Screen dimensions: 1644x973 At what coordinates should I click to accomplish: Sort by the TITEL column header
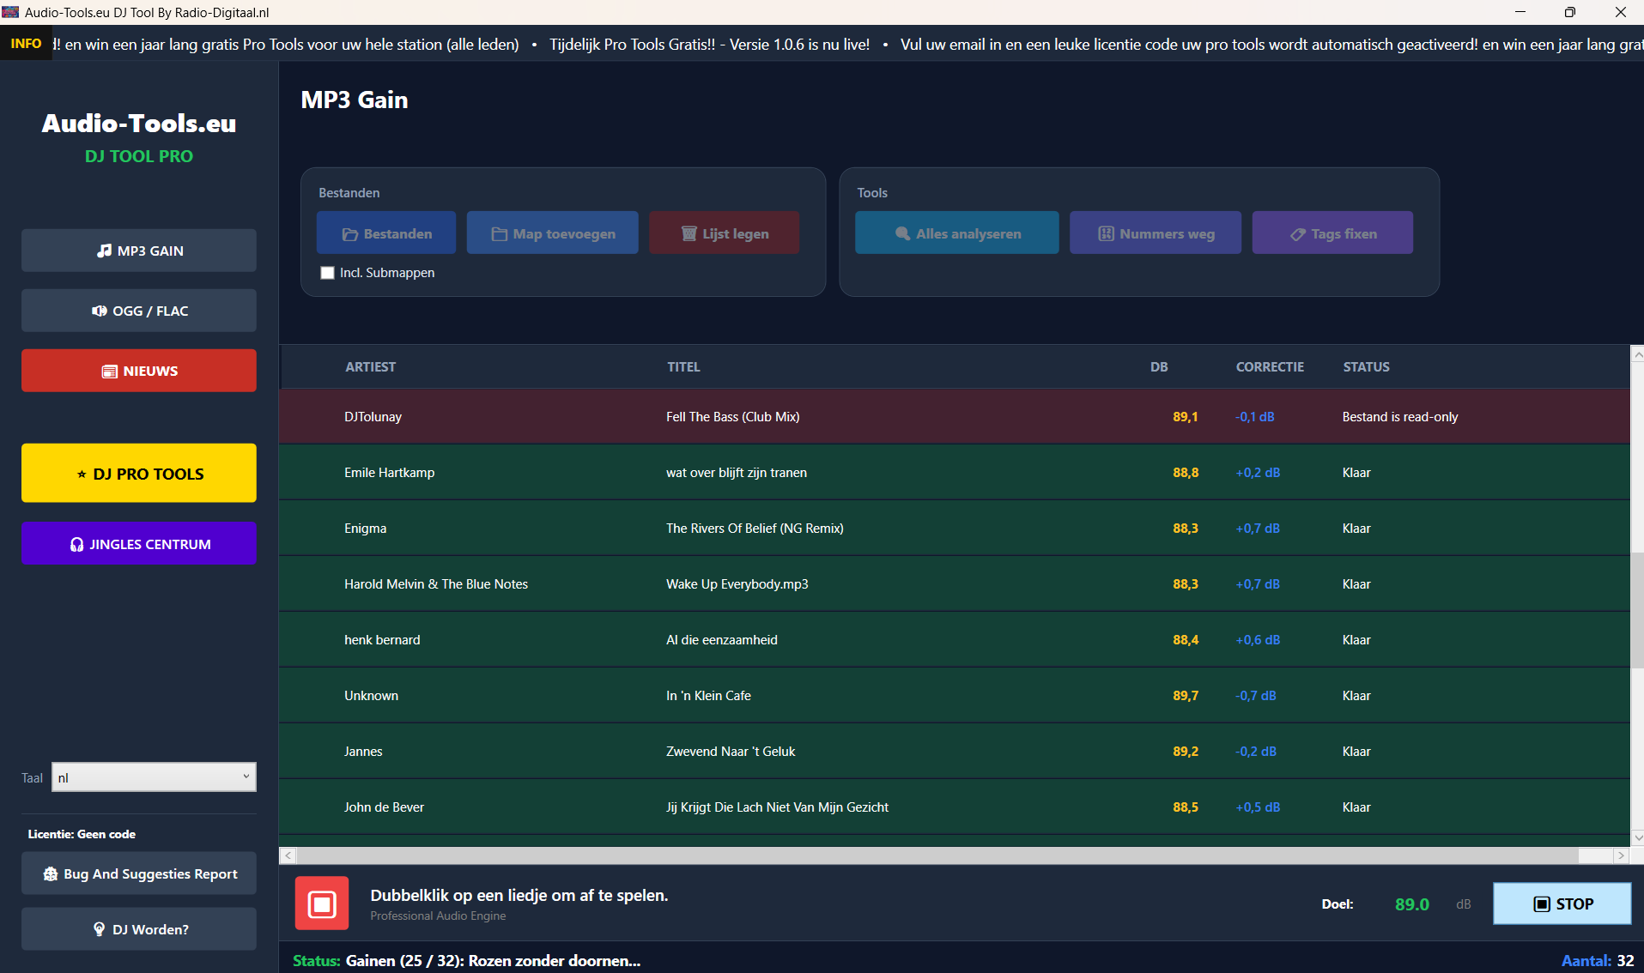point(684,367)
